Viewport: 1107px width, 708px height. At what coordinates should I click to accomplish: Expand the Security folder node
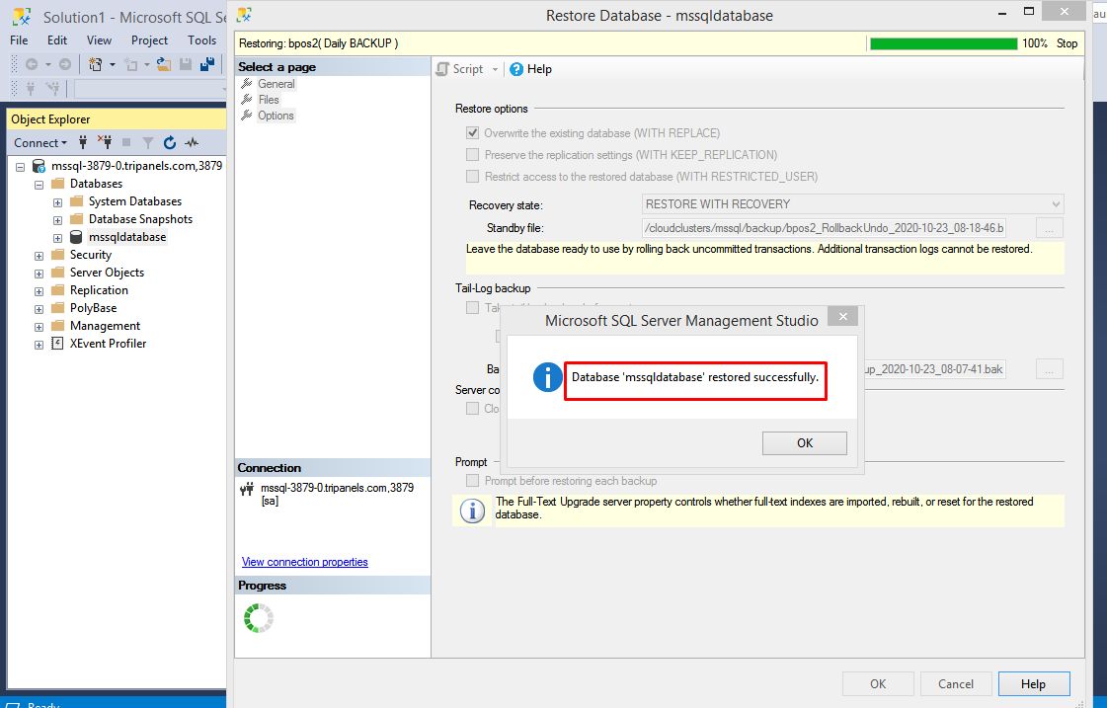click(x=40, y=255)
